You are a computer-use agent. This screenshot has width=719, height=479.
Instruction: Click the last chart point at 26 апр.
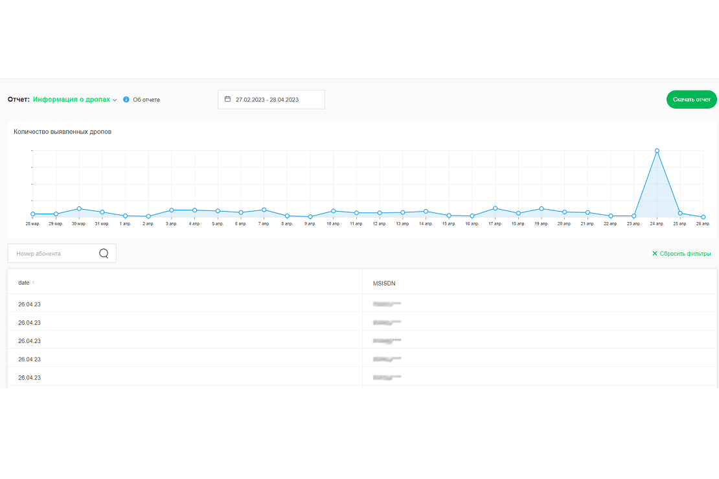coord(703,217)
